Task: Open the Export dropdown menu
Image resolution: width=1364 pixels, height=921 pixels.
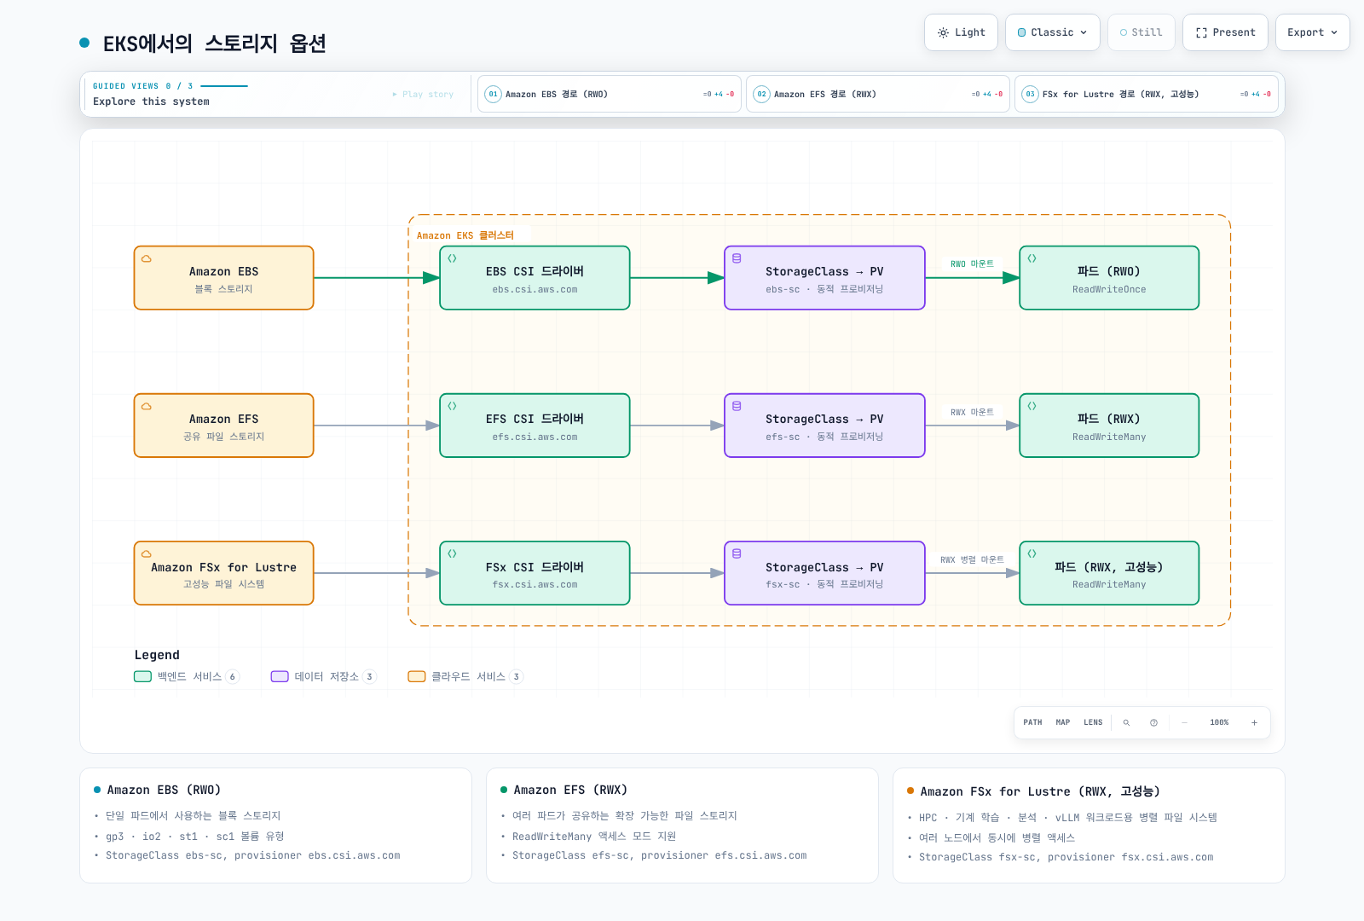Action: (1313, 32)
